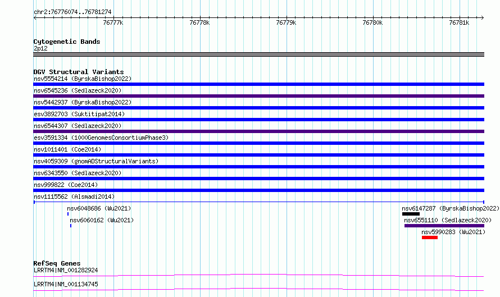Select the purple bar under nsv6545236
500x297 pixels.
[x=258, y=96]
